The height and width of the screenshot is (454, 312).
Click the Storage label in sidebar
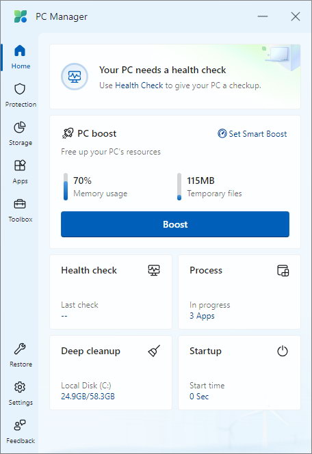point(21,143)
